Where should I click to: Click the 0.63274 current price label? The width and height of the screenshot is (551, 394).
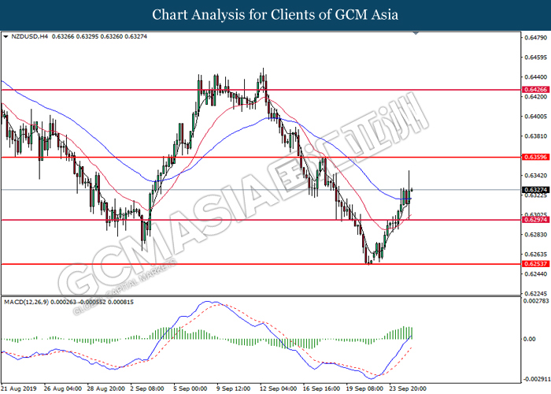coord(535,190)
